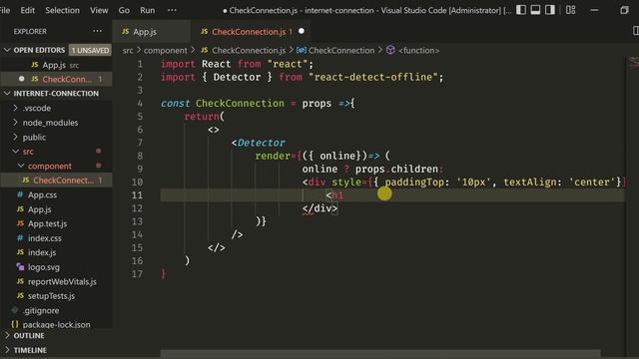Click line number 17 in the gutter
Screen dimensions: 639x359
(137, 274)
